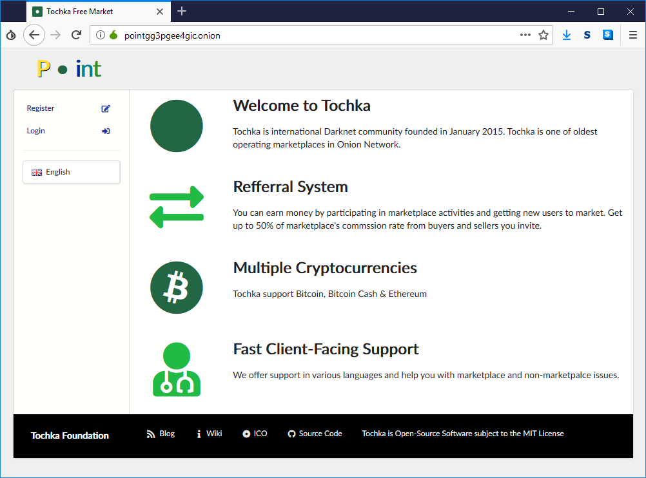This screenshot has width=646, height=478.
Task: Click the Point logo at page top
Action: 69,69
